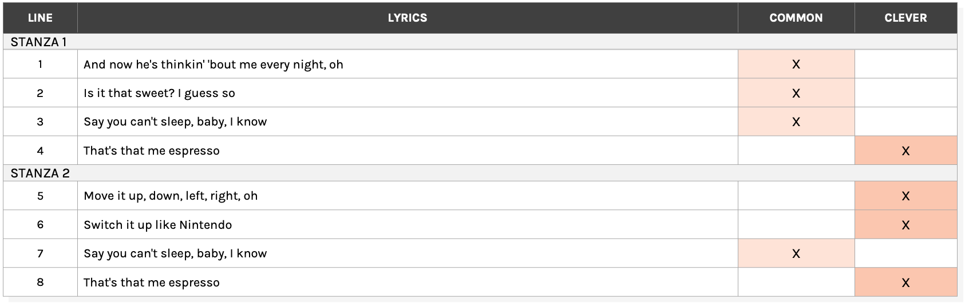Click the lyric "Is it that sweet? I guess so"
Image resolution: width=965 pixels, height=303 pixels.
tap(159, 93)
